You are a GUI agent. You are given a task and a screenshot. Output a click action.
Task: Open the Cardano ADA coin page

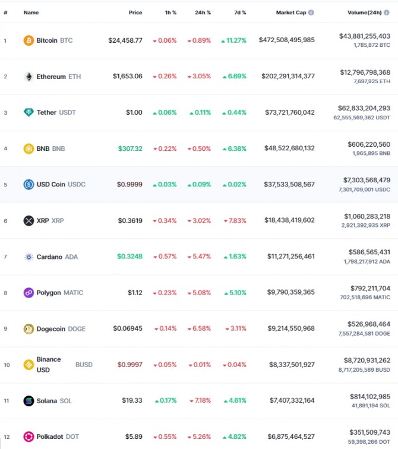57,257
